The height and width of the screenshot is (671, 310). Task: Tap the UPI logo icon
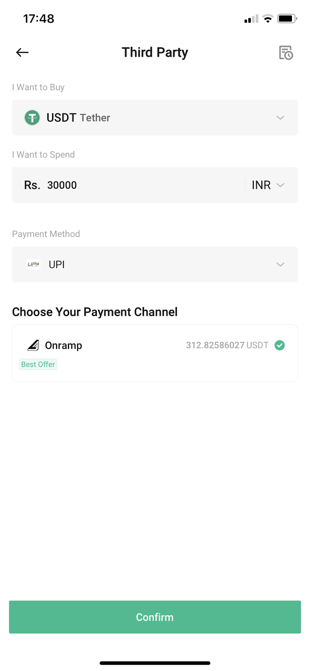(x=33, y=264)
